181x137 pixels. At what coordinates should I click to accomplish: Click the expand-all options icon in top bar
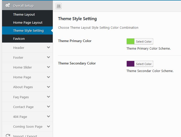coord(59,6)
